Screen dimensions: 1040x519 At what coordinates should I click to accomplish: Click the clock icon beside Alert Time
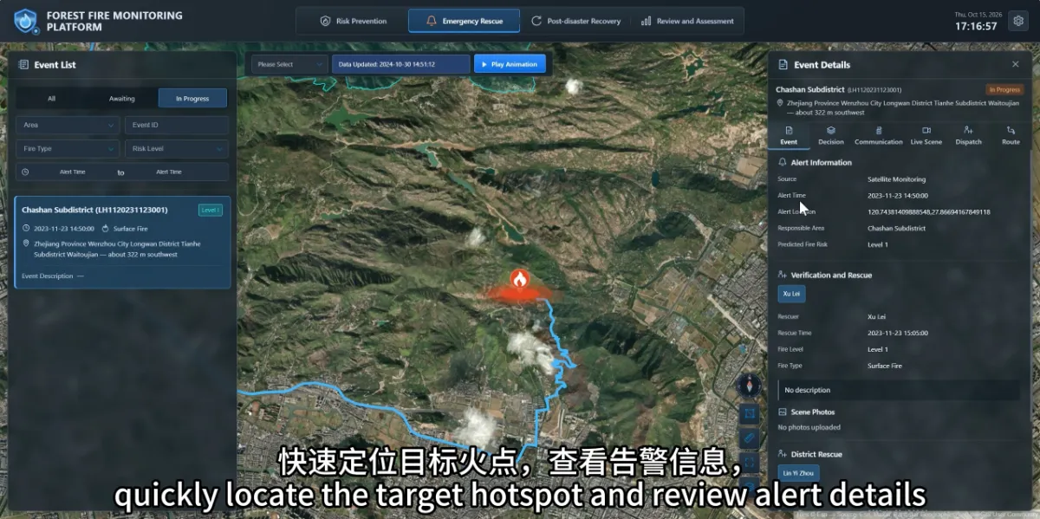click(25, 172)
